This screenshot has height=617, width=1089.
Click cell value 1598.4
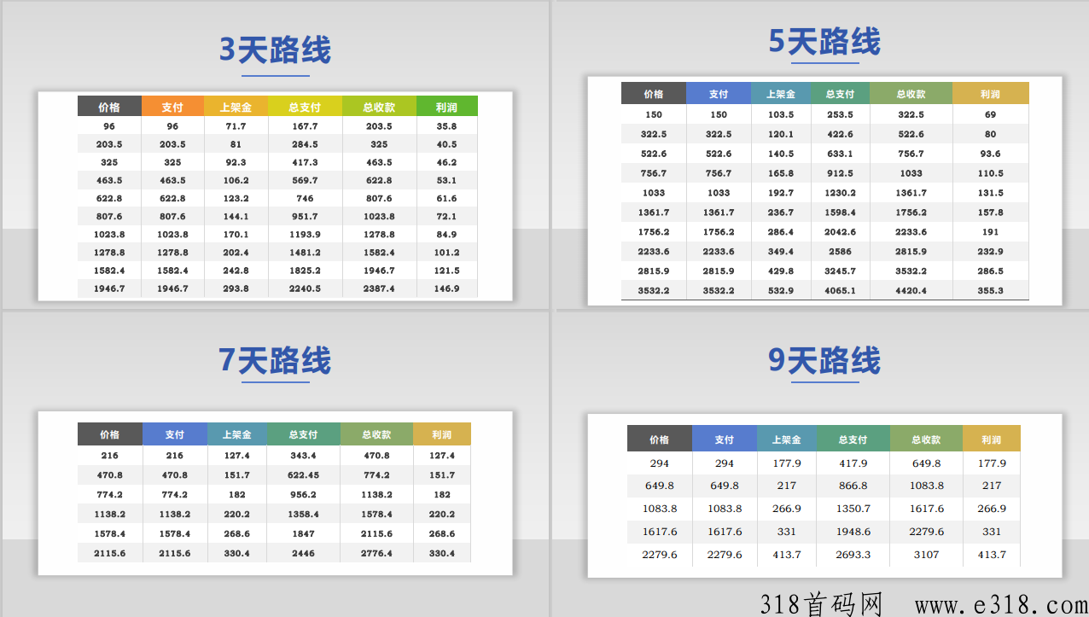pos(840,212)
